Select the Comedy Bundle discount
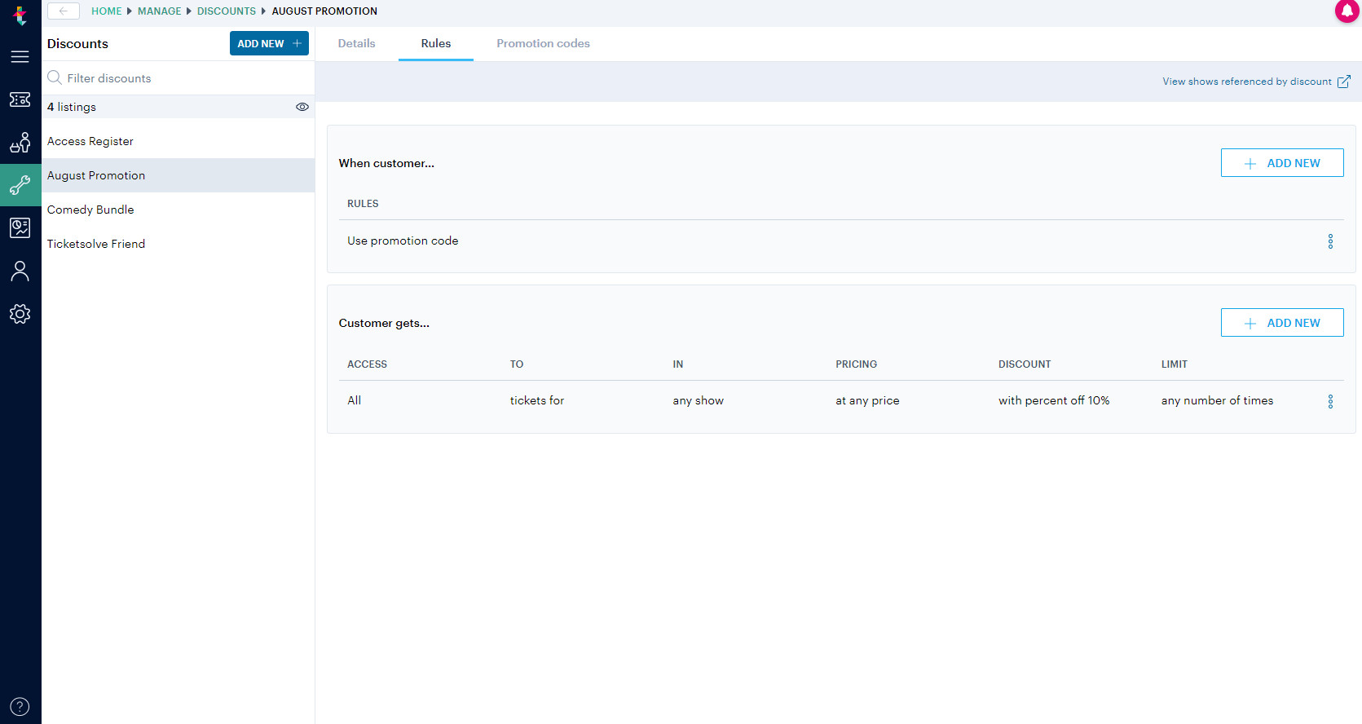1362x724 pixels. tap(90, 210)
